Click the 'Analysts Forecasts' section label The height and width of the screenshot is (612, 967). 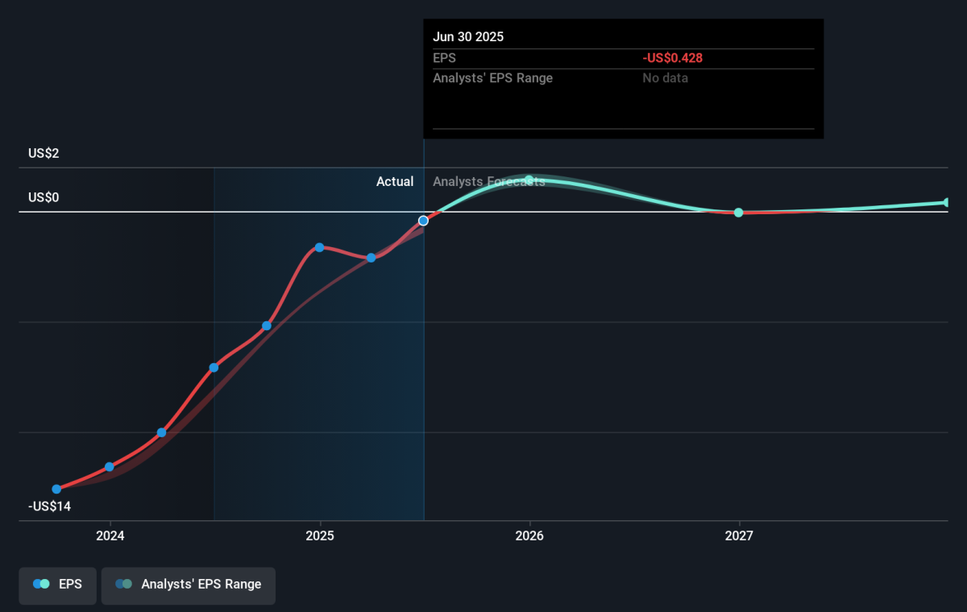(x=488, y=182)
